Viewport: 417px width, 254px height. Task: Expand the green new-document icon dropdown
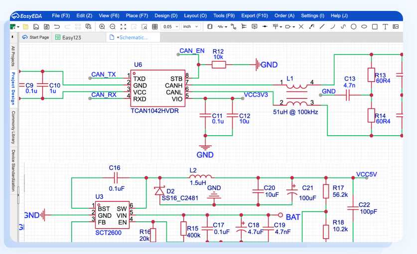tap(18, 27)
